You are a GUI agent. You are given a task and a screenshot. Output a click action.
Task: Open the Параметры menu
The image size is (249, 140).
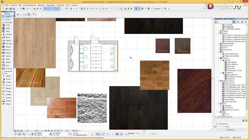pos(51,5)
